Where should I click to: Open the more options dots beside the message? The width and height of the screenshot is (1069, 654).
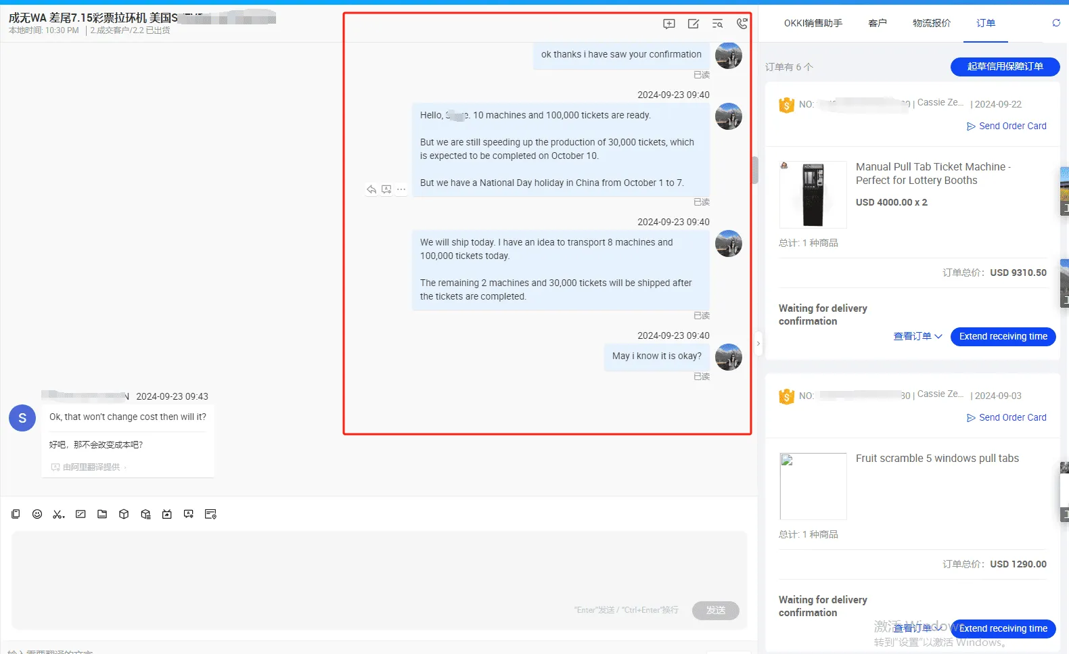pos(401,189)
